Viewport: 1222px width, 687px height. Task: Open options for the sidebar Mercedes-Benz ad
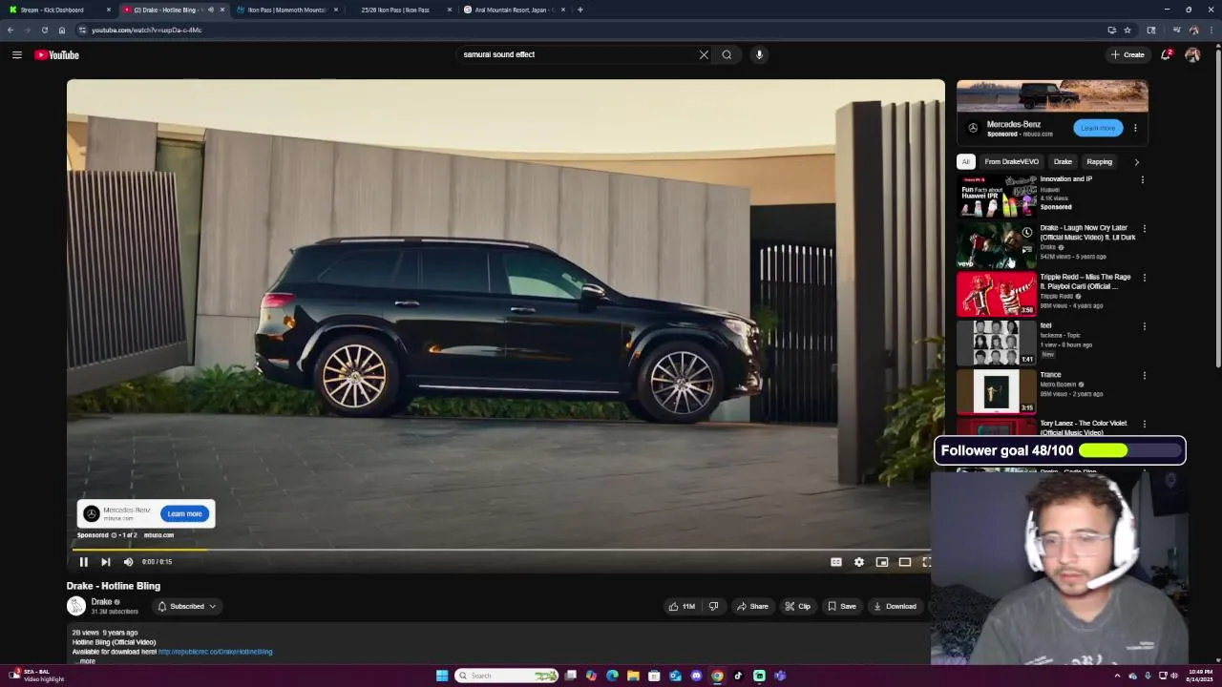click(1135, 128)
